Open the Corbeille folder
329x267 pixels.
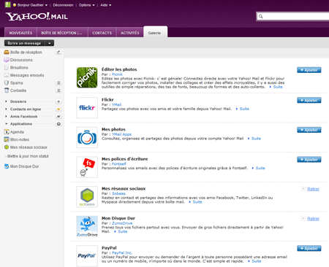[x=18, y=90]
